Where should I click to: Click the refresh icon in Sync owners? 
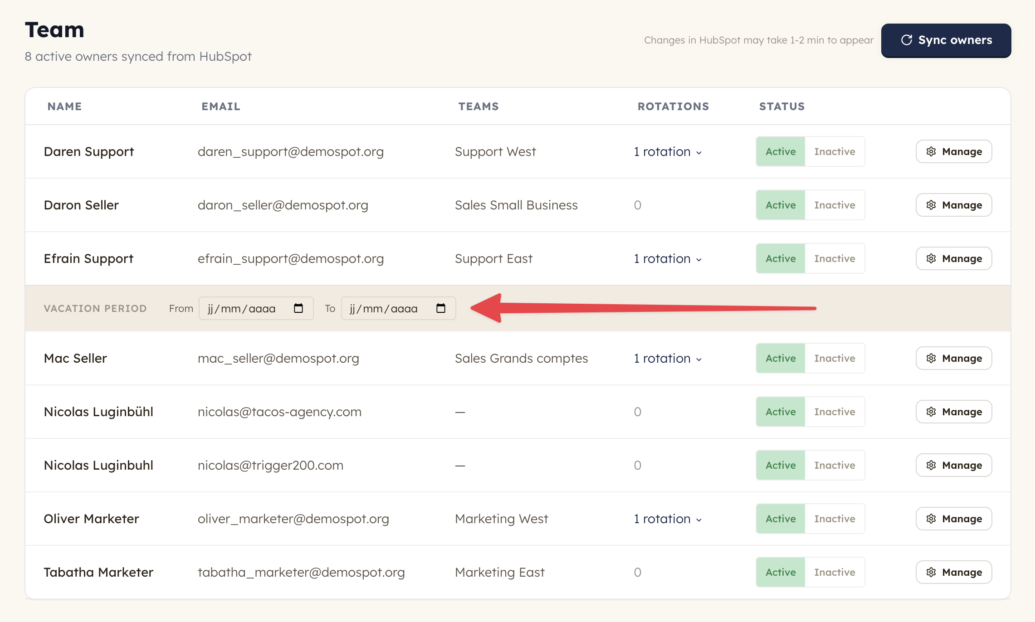pos(906,40)
